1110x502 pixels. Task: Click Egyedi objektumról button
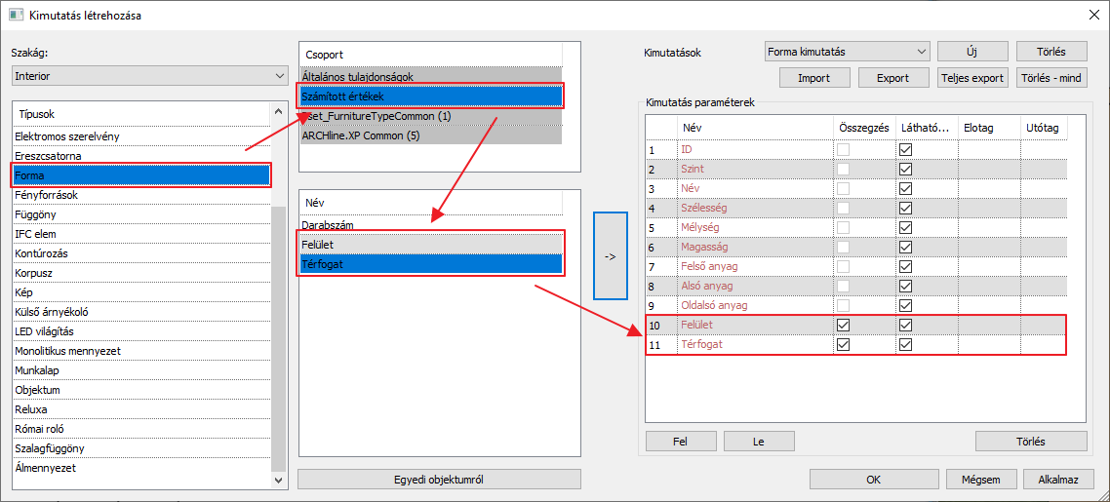[439, 480]
